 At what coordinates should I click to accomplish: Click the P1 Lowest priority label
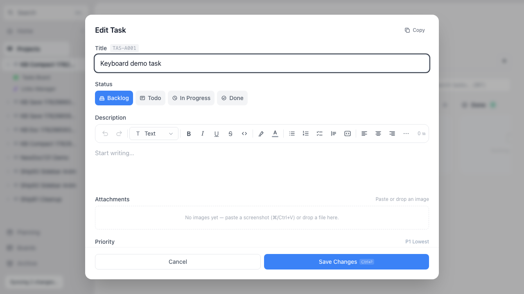tap(417, 242)
